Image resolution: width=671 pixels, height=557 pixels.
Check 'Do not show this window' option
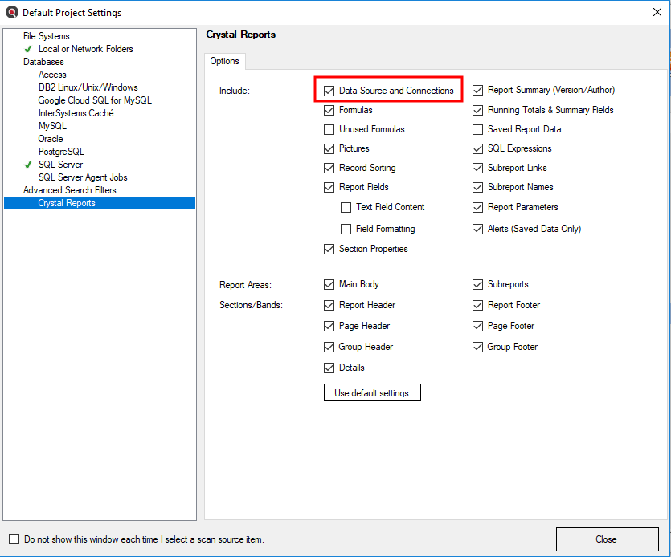click(14, 539)
